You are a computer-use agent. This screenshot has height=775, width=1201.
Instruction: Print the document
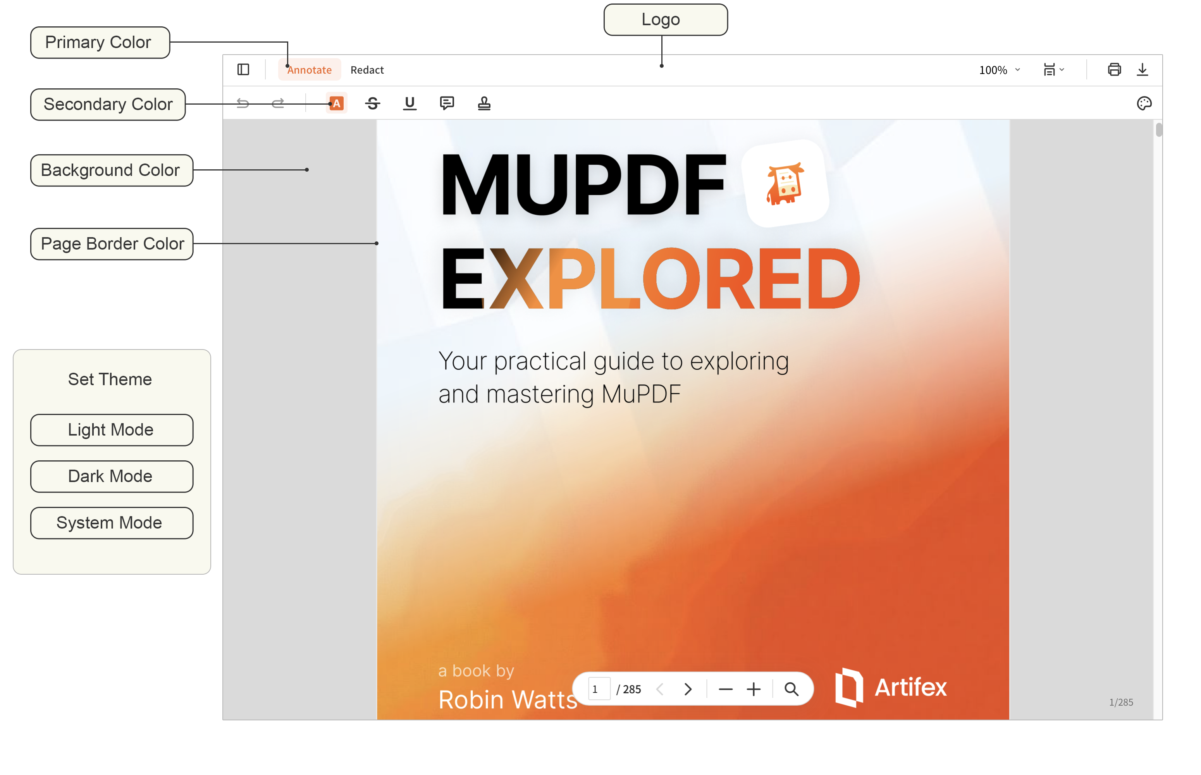click(1114, 69)
